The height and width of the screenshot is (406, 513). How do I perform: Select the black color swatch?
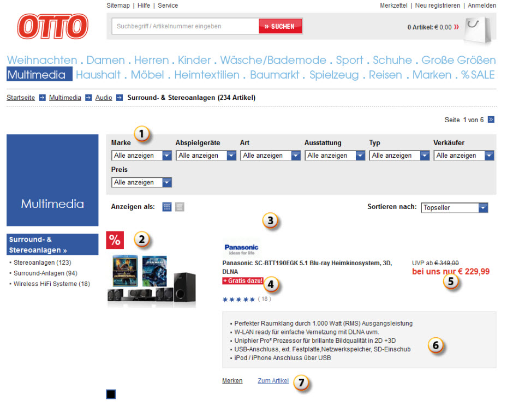(x=111, y=394)
